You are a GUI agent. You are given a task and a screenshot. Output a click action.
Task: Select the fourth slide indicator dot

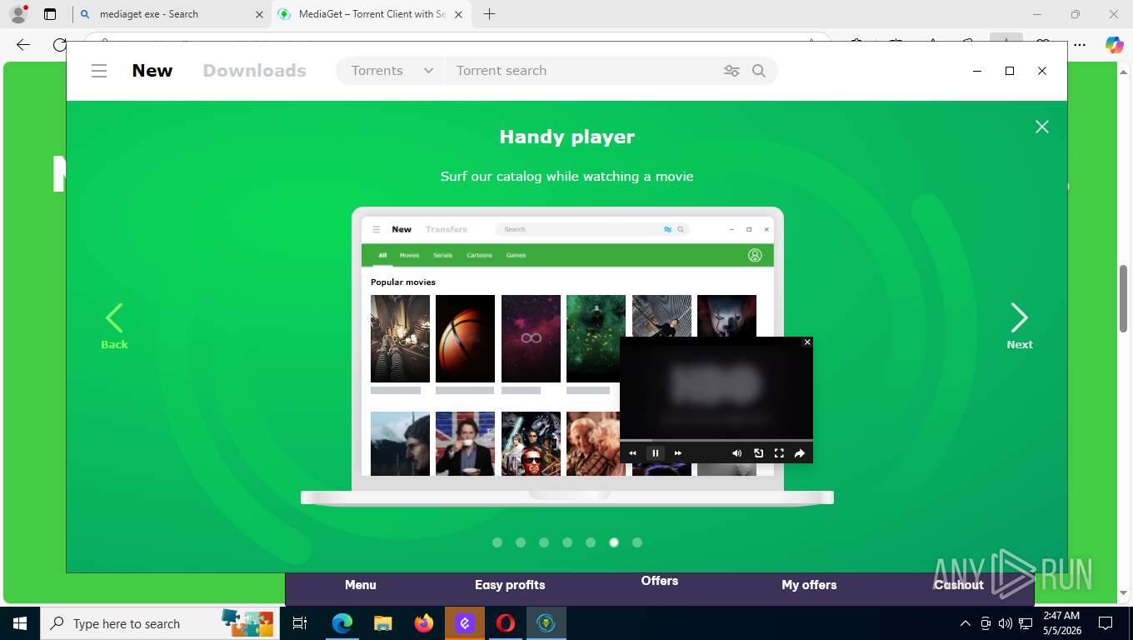click(x=567, y=542)
